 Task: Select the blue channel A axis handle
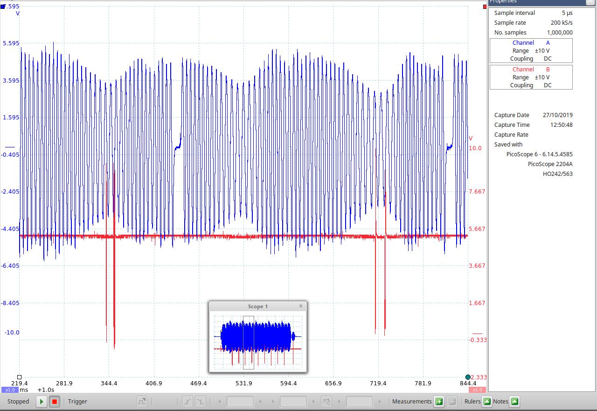click(x=3, y=7)
